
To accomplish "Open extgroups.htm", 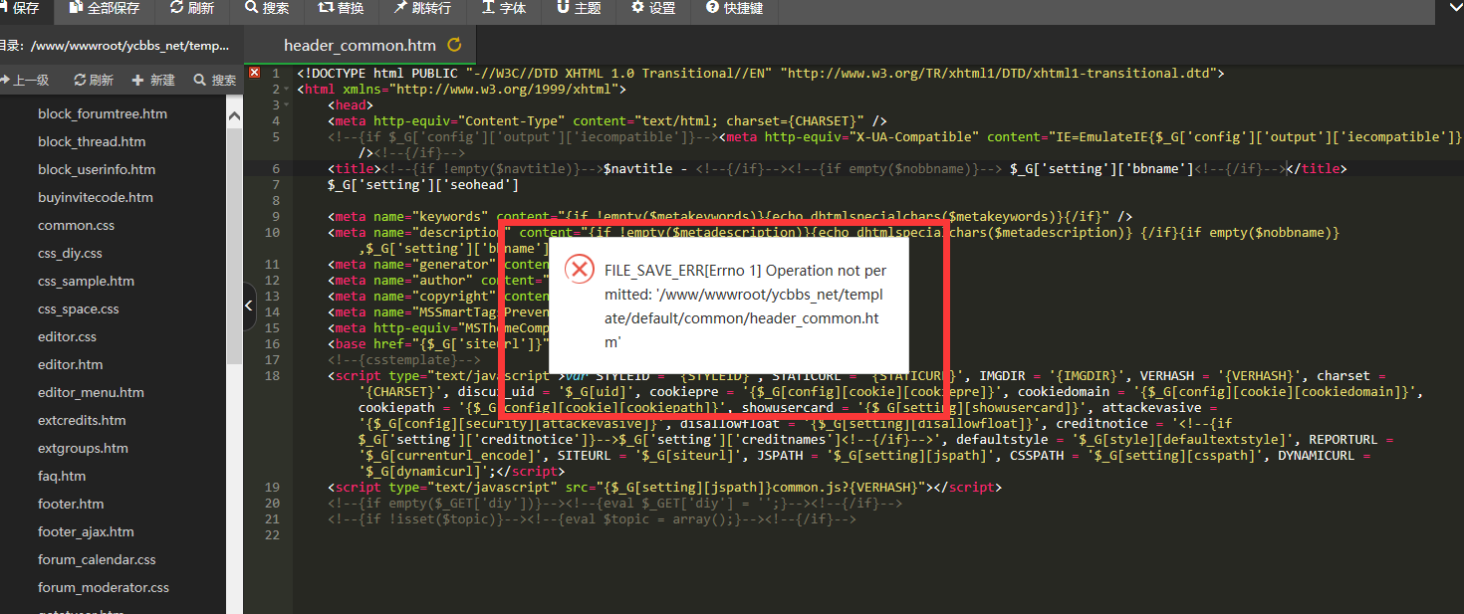I will (83, 448).
